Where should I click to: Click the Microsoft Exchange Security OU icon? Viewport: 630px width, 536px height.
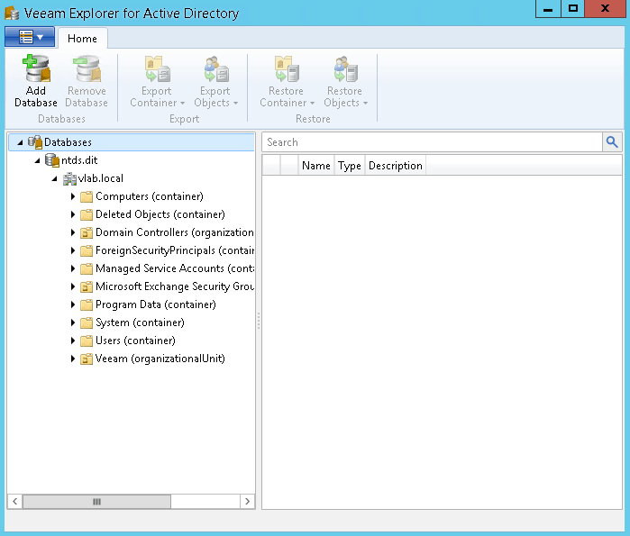click(x=87, y=287)
